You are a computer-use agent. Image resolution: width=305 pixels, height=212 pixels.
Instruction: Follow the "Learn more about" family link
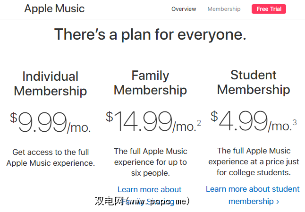tap(150, 189)
